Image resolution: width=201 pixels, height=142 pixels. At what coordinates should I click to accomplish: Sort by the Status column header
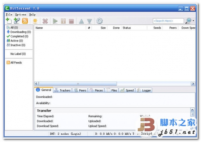tap(134, 28)
